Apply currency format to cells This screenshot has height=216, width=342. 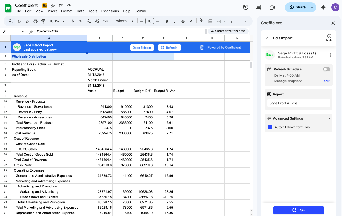[72, 21]
